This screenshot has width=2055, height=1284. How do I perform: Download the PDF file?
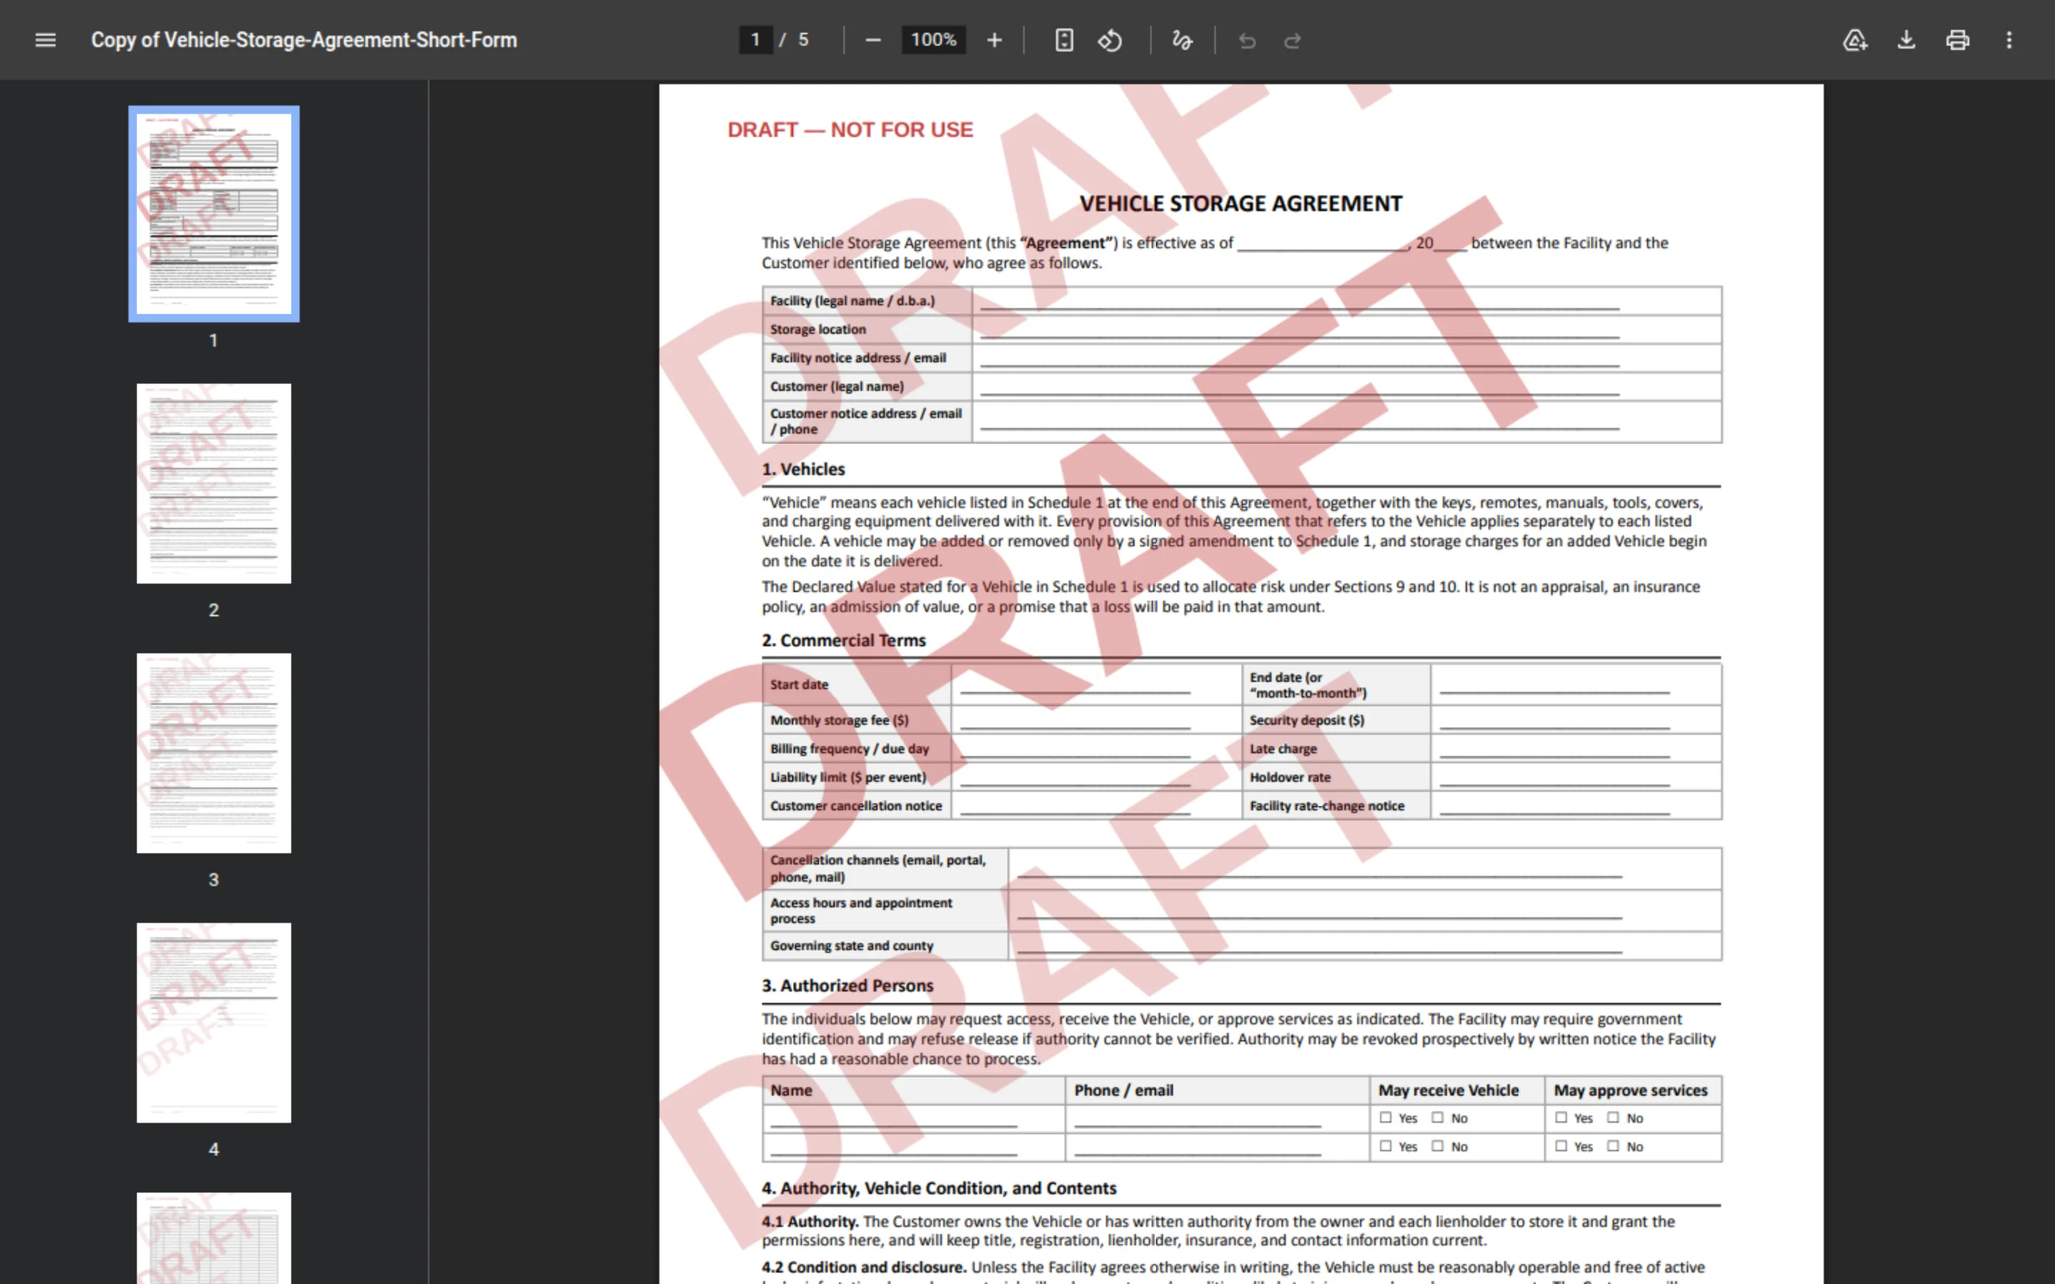pyautogui.click(x=1907, y=40)
